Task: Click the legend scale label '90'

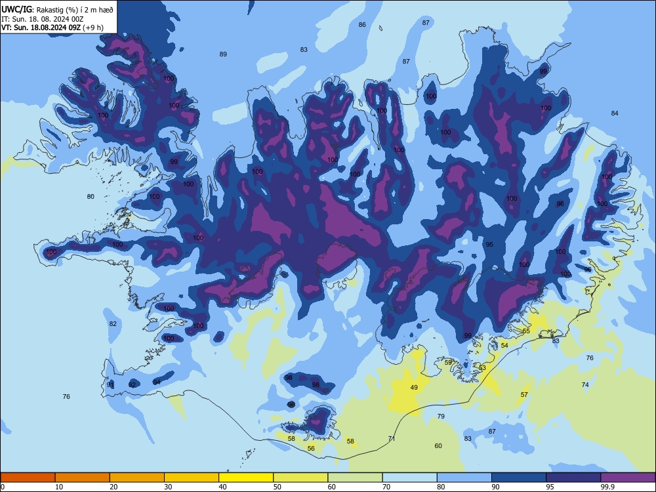Action: [495, 487]
